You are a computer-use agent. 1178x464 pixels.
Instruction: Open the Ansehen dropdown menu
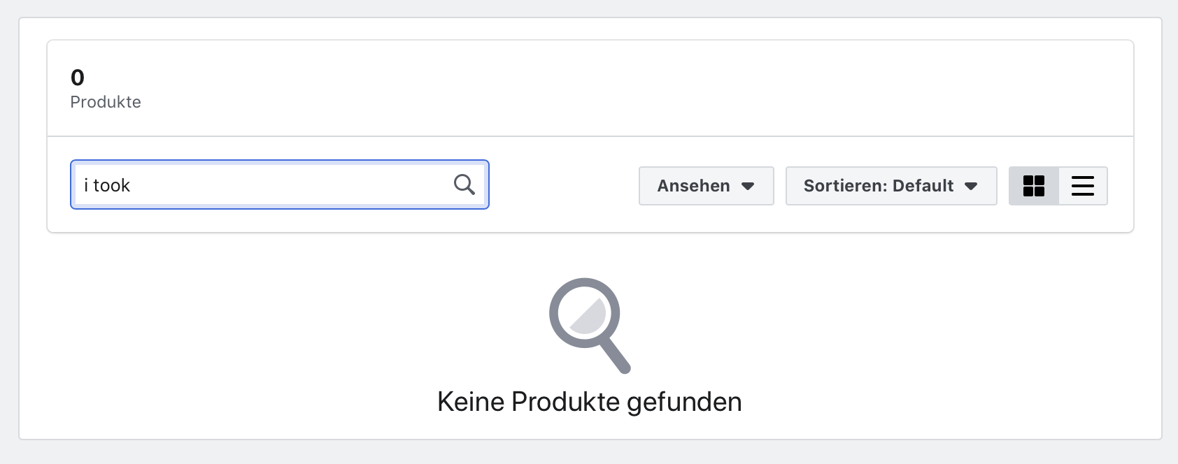[706, 186]
